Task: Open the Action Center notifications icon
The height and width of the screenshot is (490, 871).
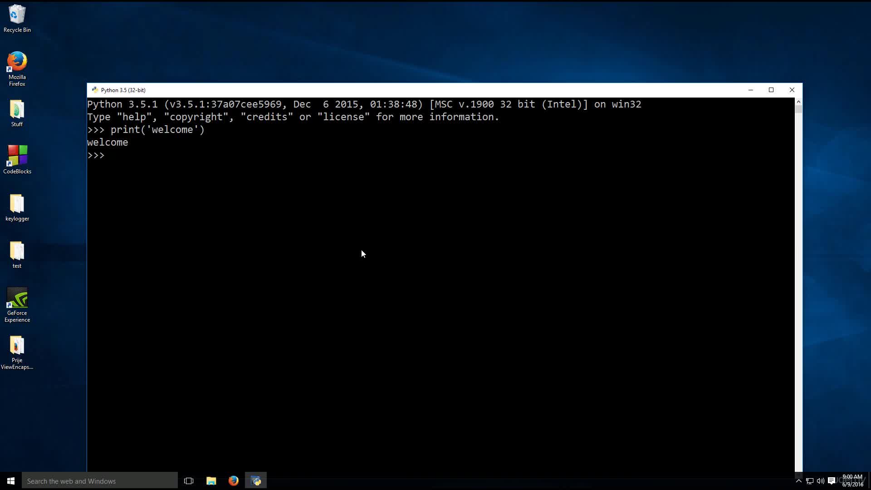Action: click(832, 481)
